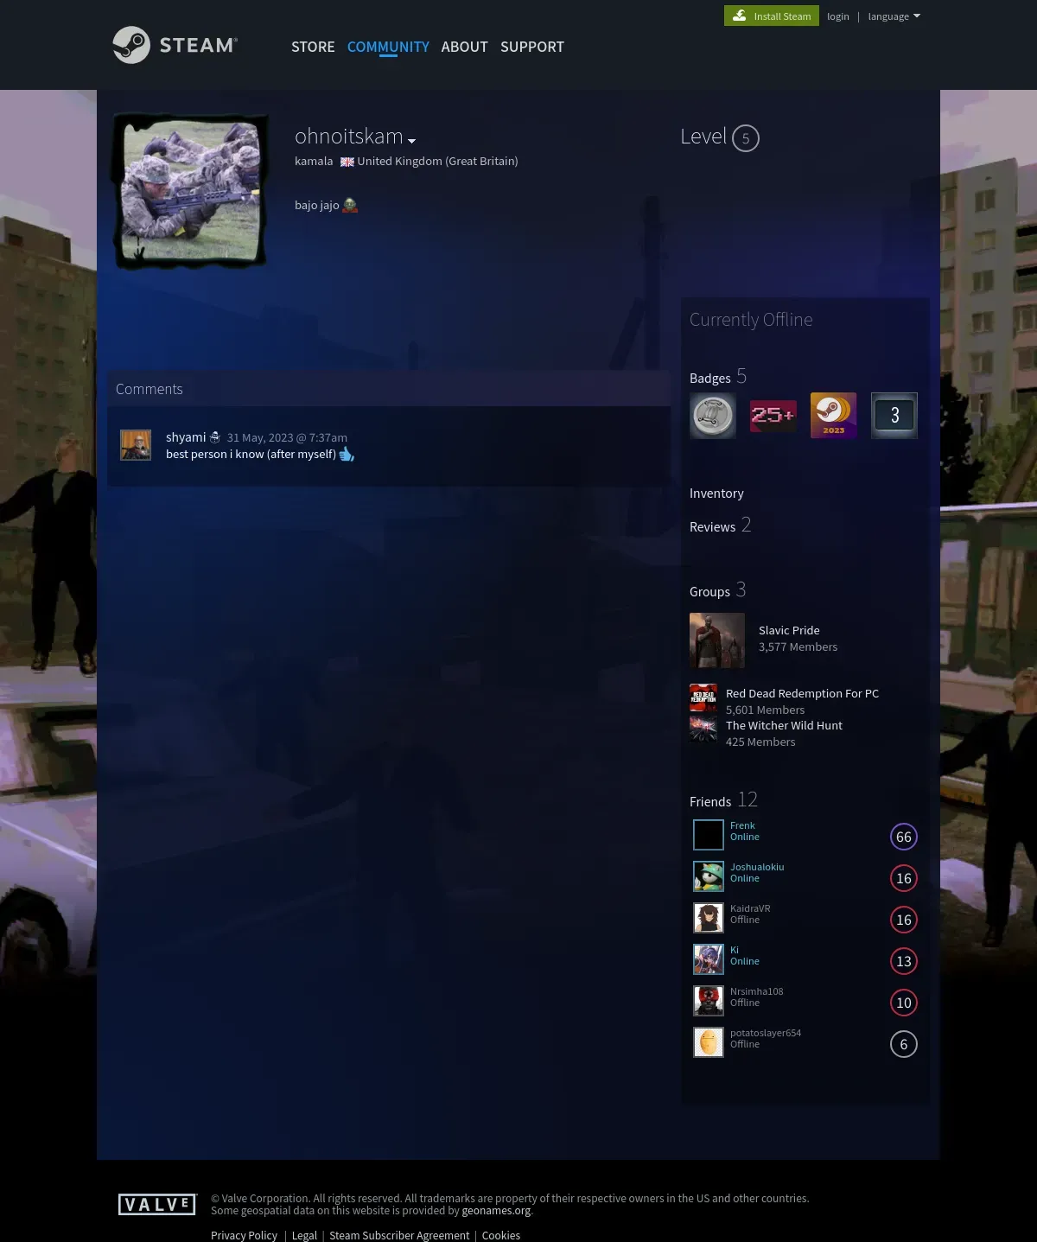Open Joshualokiu's profile name link
The width and height of the screenshot is (1037, 1242).
[757, 867]
